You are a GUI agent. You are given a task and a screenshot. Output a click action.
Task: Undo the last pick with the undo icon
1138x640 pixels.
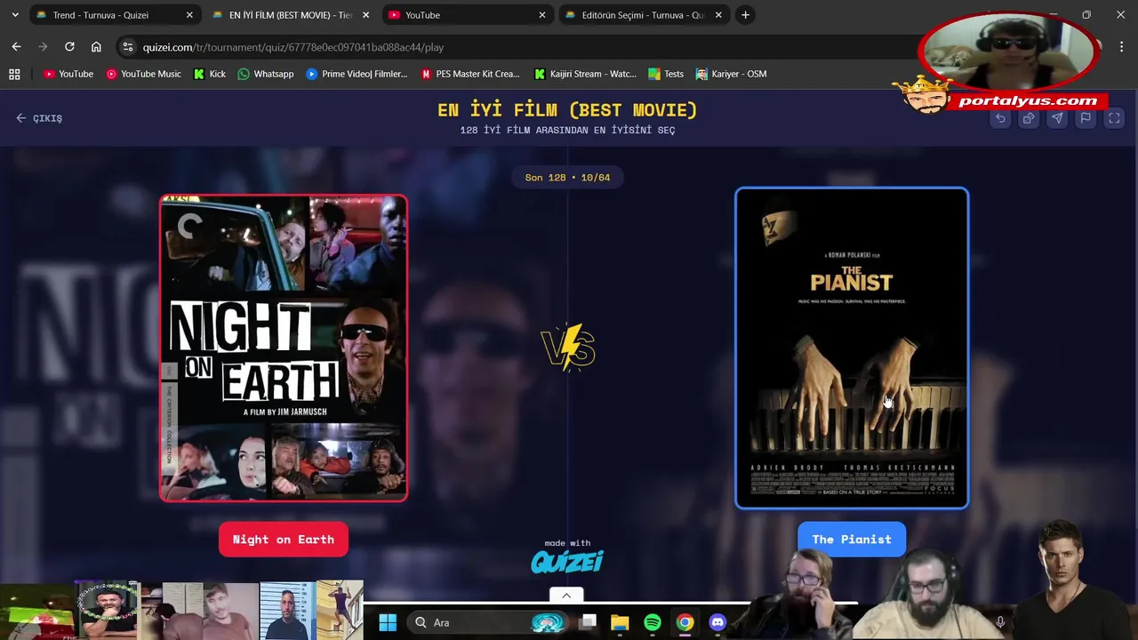click(1000, 118)
